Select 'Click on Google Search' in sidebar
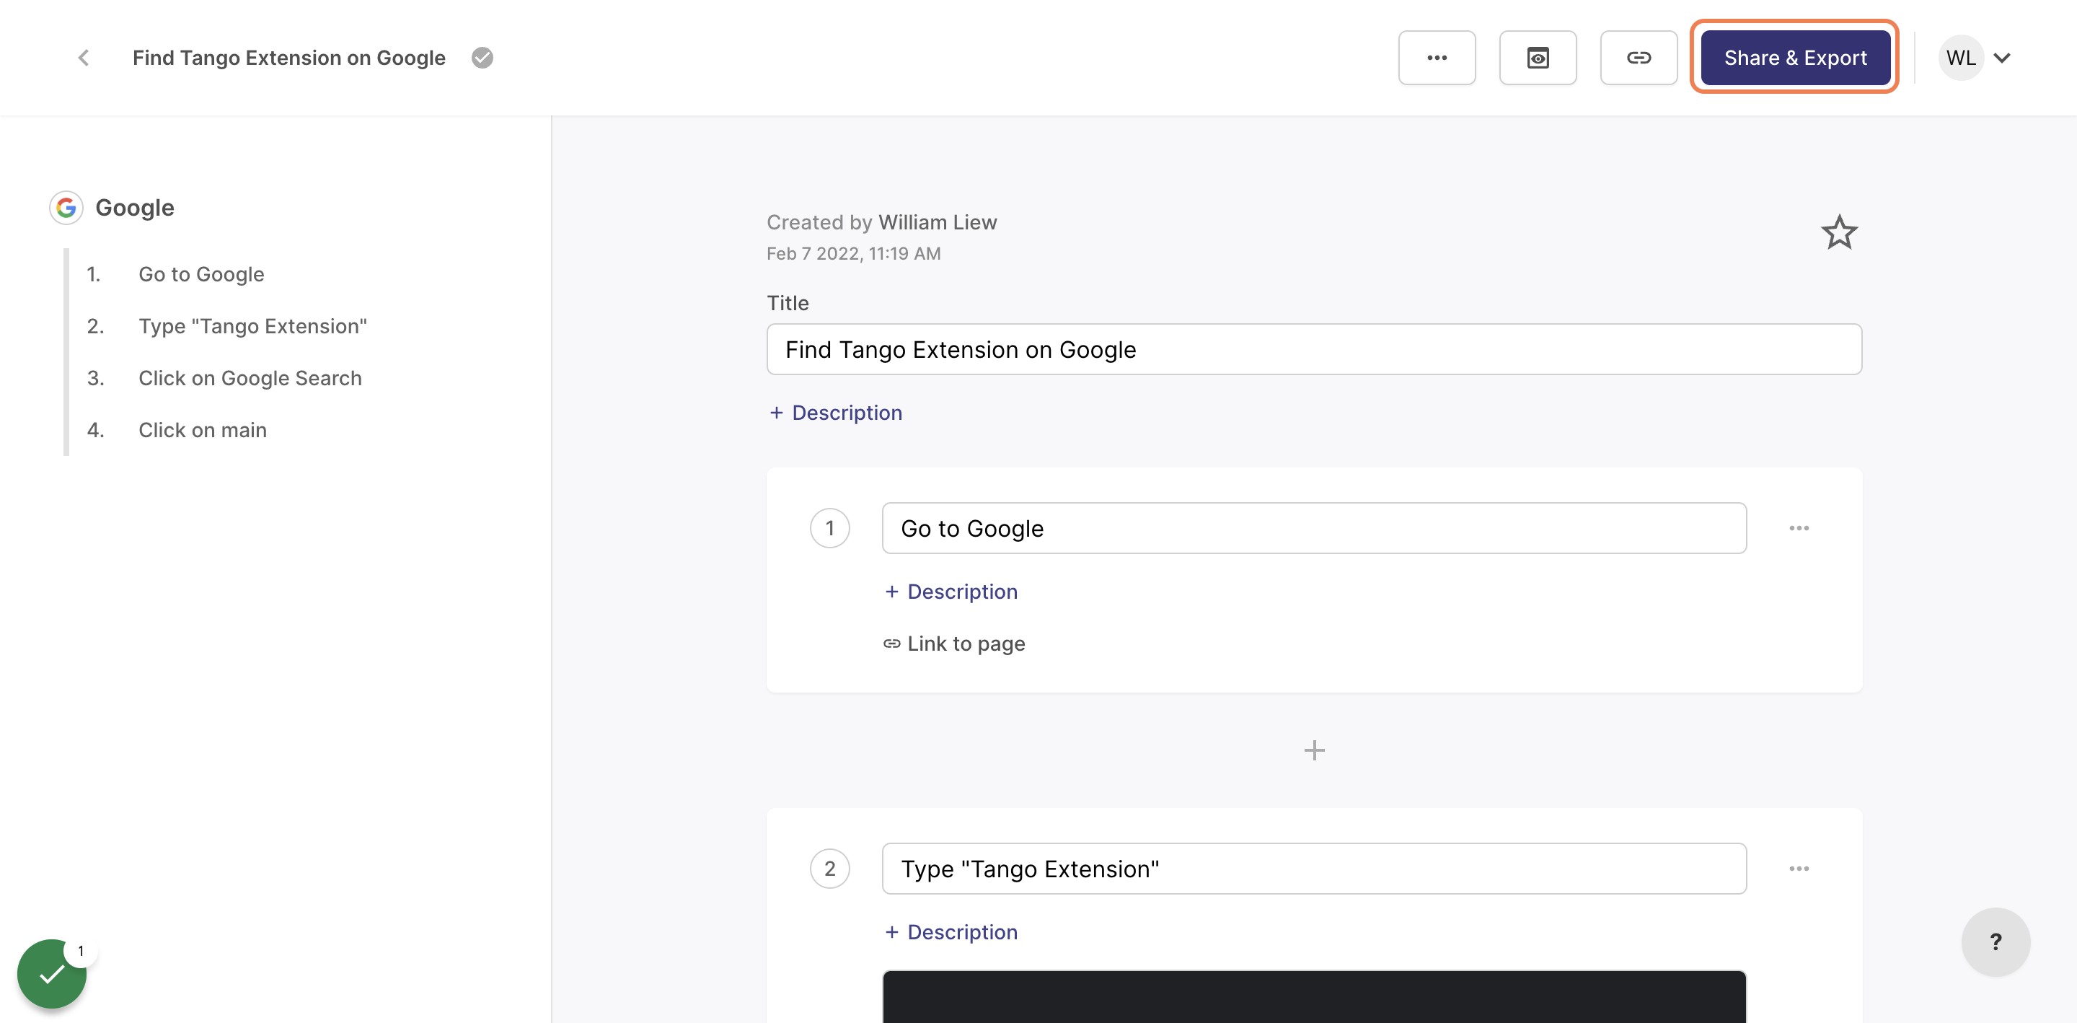This screenshot has height=1023, width=2077. pos(250,377)
